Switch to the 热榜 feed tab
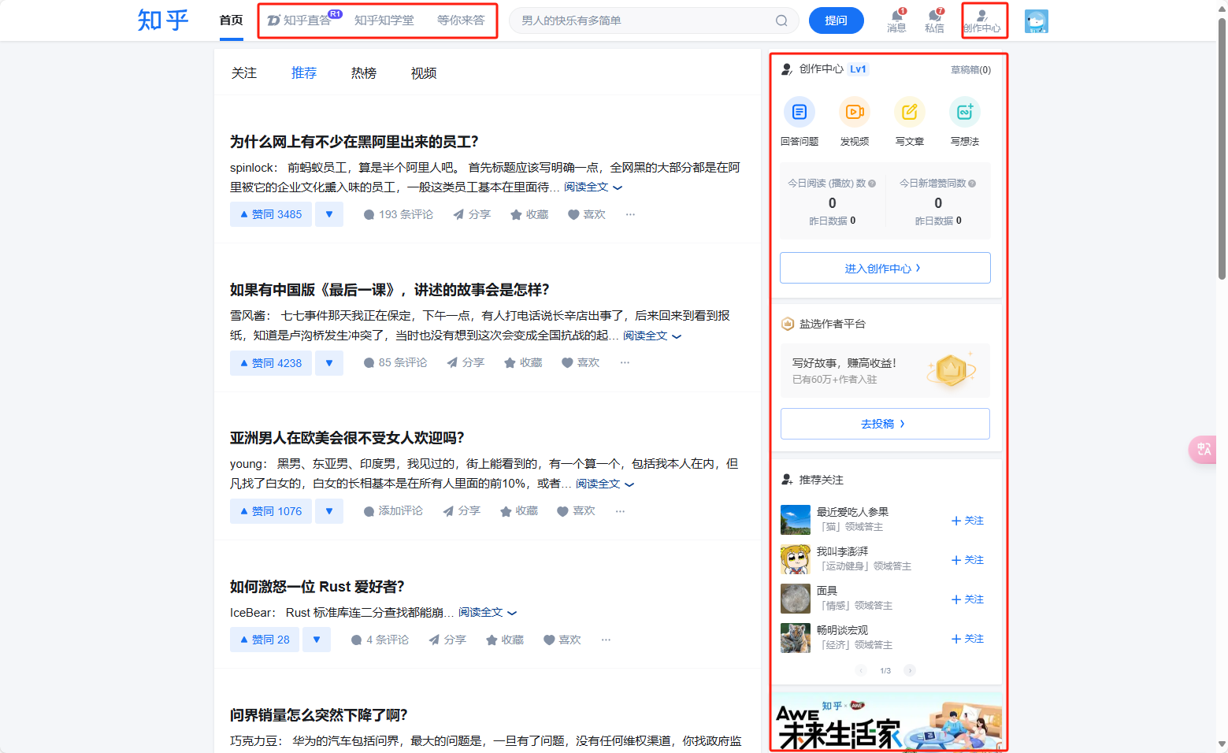This screenshot has height=753, width=1228. tap(364, 72)
